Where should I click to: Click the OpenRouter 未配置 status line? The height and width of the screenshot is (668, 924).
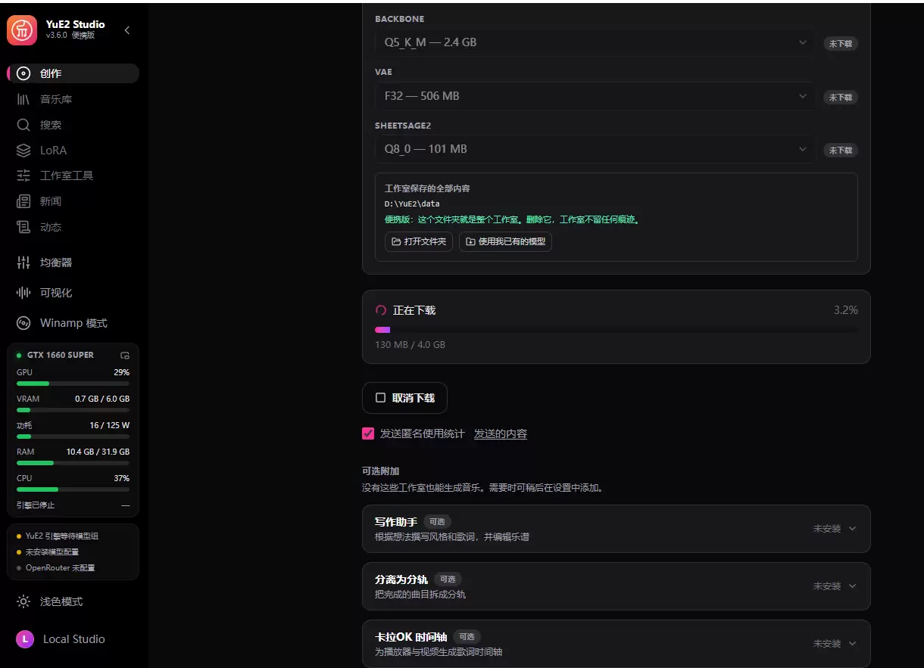pyautogui.click(x=61, y=567)
